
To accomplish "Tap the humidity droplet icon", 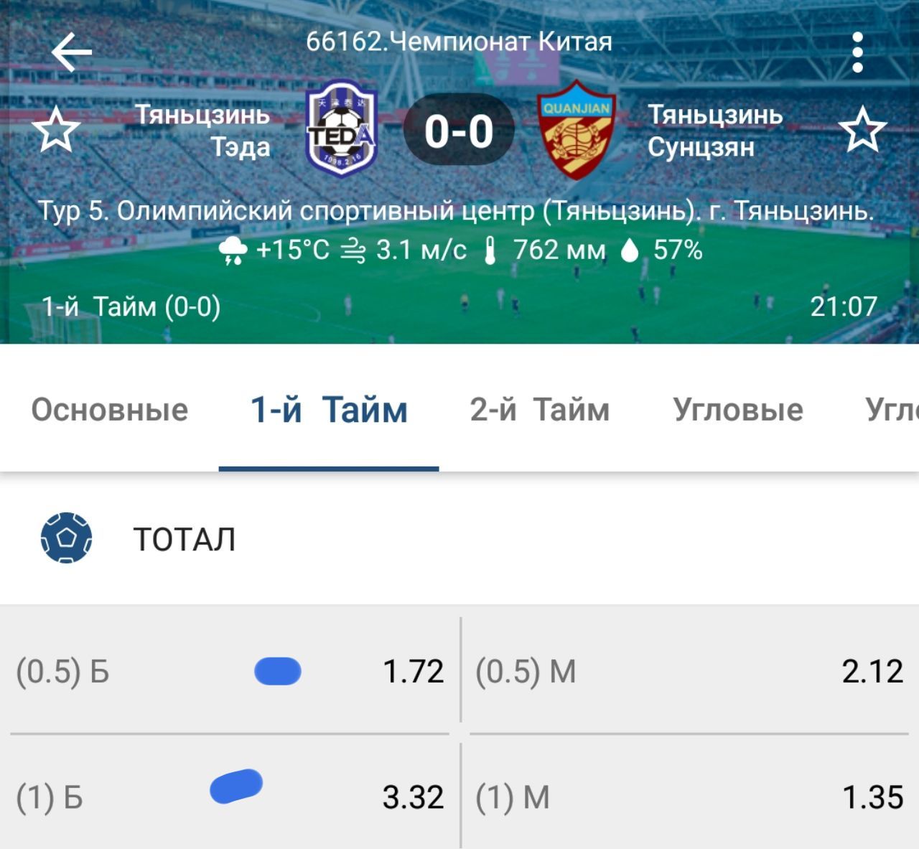I will click(x=630, y=250).
